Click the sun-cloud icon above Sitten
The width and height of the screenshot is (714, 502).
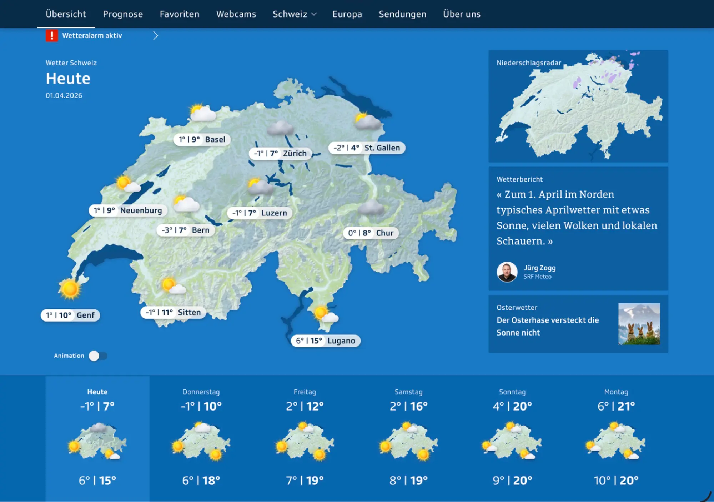point(174,286)
